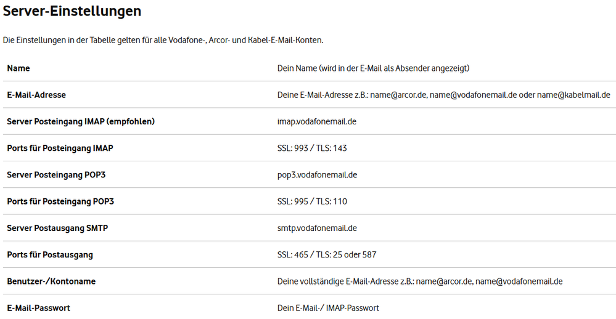Click the E-Mail-Passwort row label
The width and height of the screenshot is (616, 319).
[38, 308]
